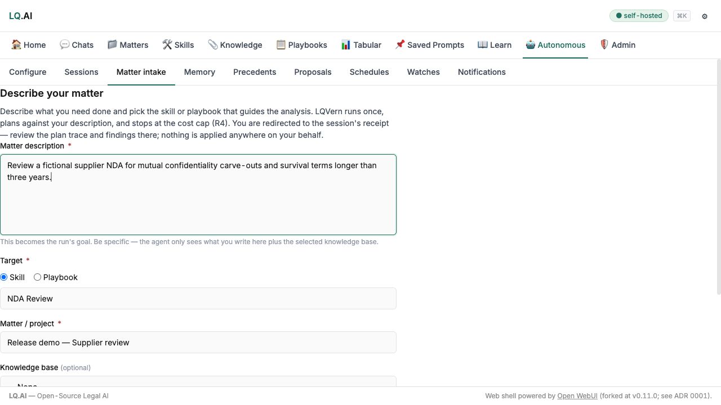Viewport: 721px width, 405px height.
Task: Click the page vertical scrollbar
Action: click(x=718, y=177)
